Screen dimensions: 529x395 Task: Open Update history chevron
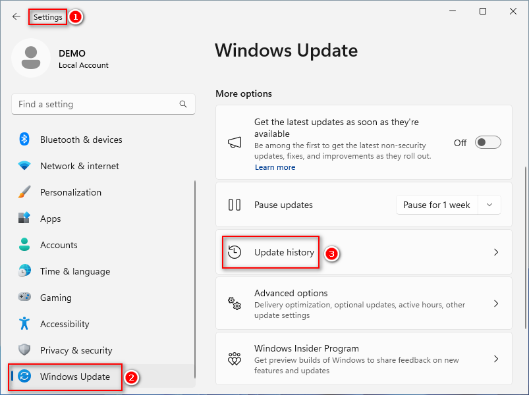496,252
